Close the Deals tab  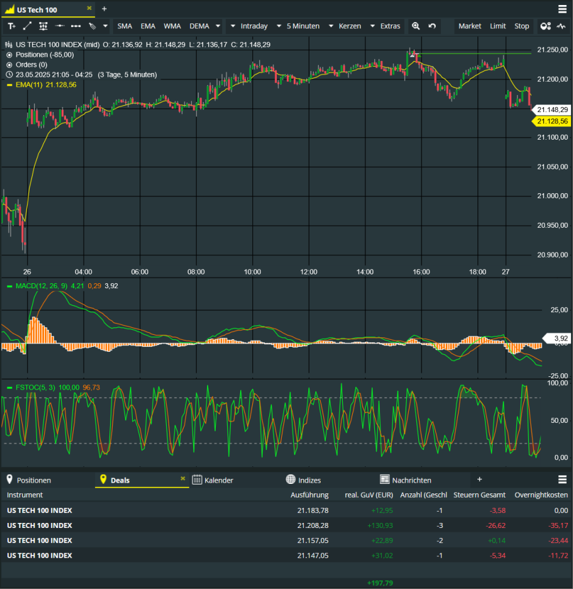click(x=183, y=478)
